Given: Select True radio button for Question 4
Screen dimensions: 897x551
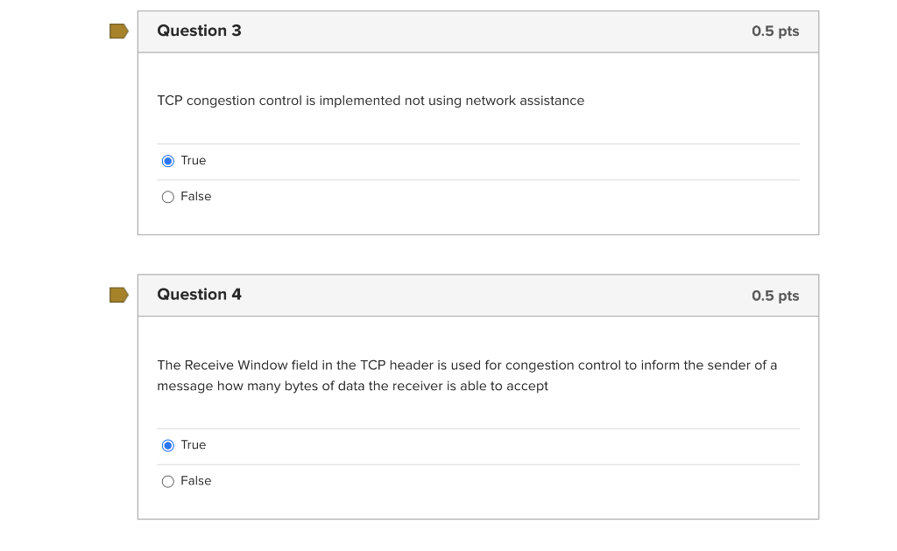Looking at the screenshot, I should [168, 445].
